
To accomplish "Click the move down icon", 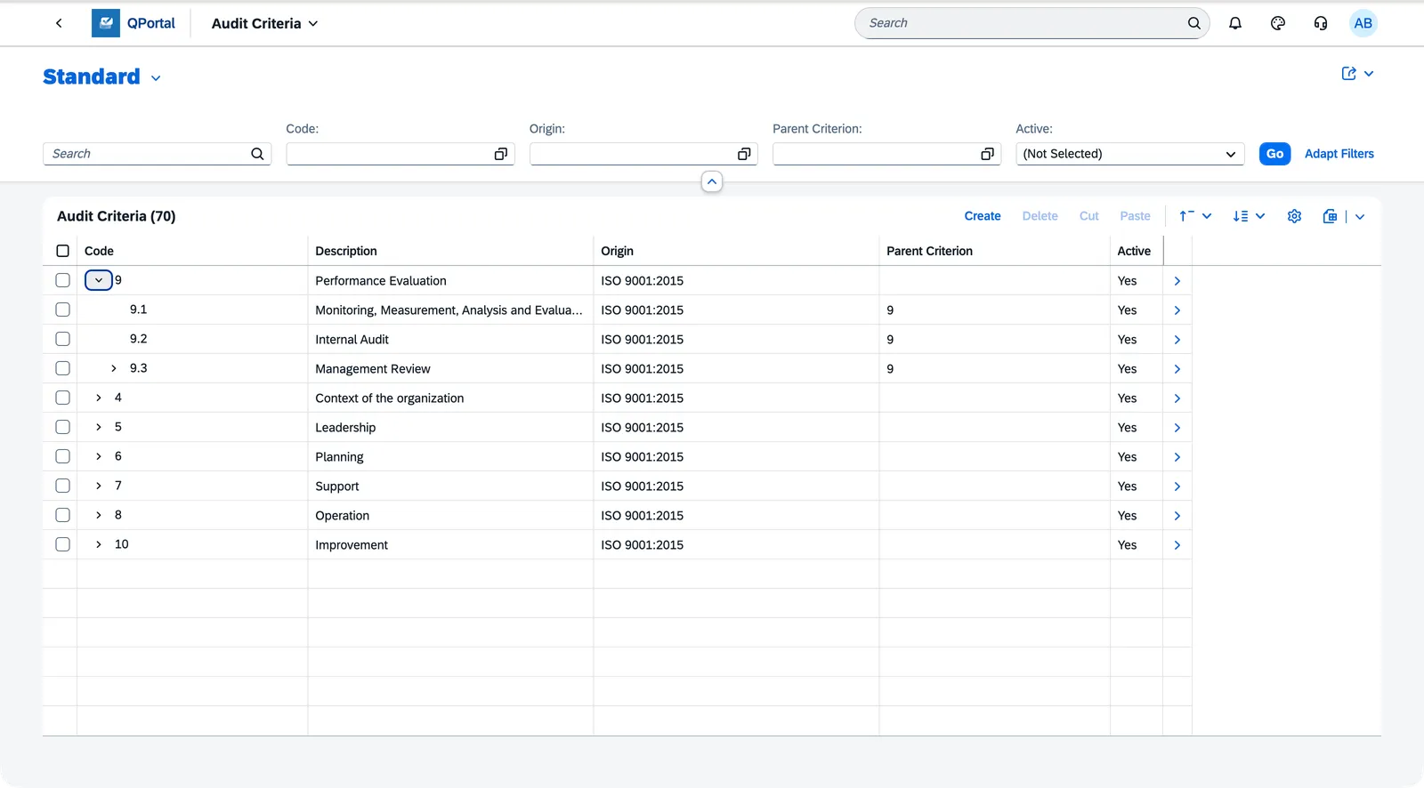I will pos(1241,216).
